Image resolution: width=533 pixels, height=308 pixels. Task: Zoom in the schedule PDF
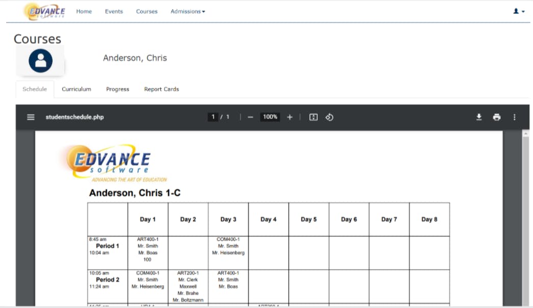coord(289,117)
